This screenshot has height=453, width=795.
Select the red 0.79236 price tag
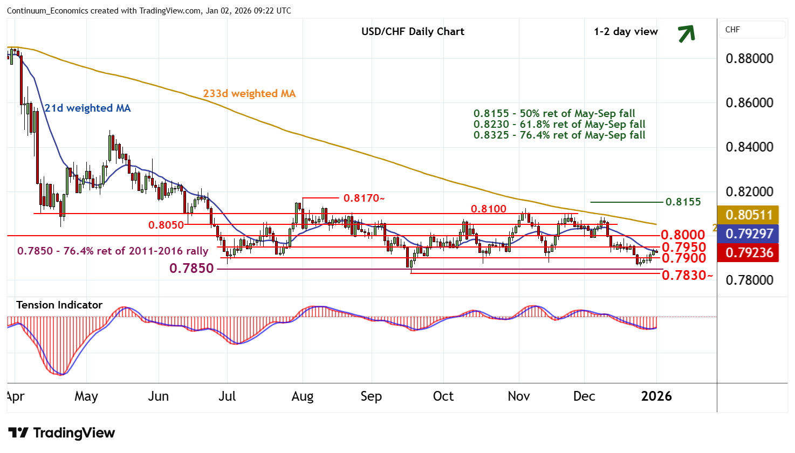tap(749, 252)
